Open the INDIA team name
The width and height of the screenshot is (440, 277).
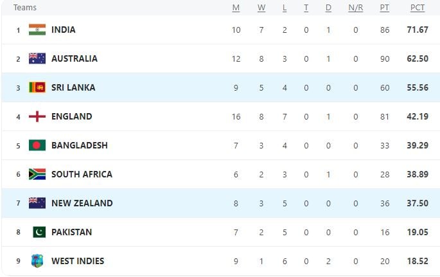[64, 30]
